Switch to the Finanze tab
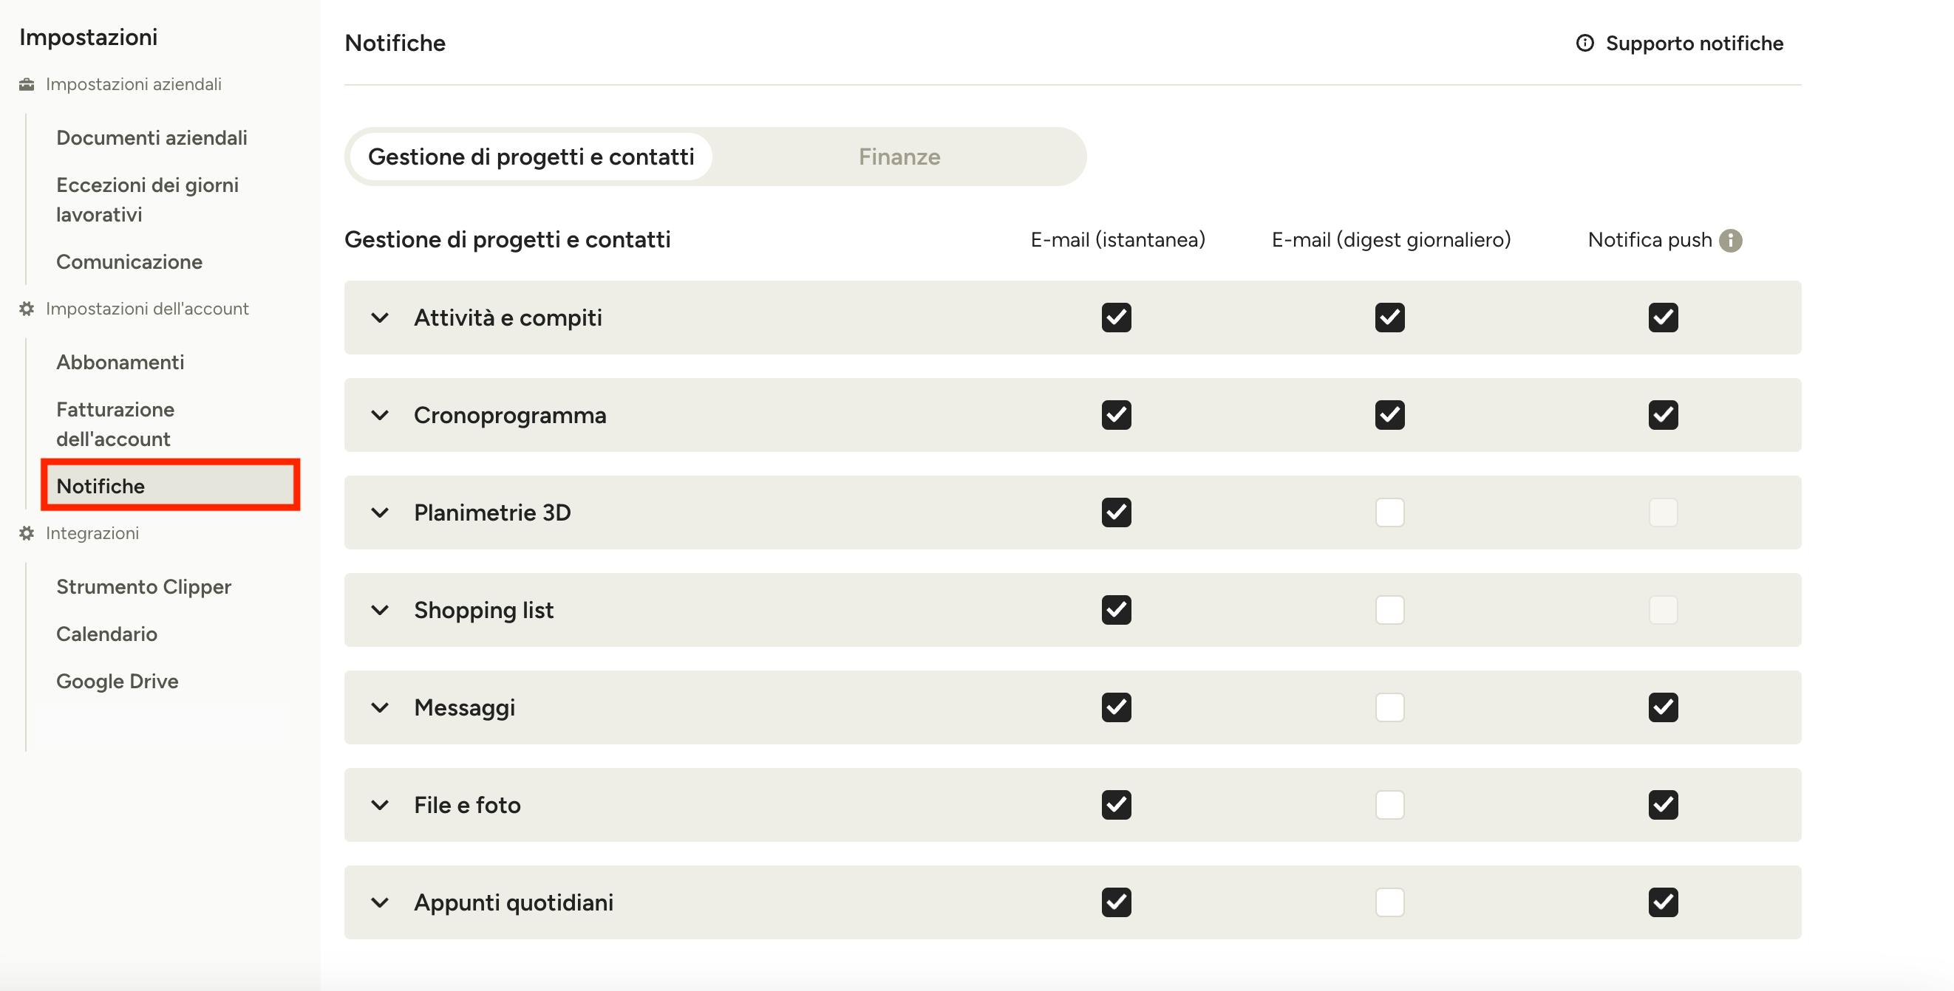Screen dimensions: 1954x991 [899, 157]
